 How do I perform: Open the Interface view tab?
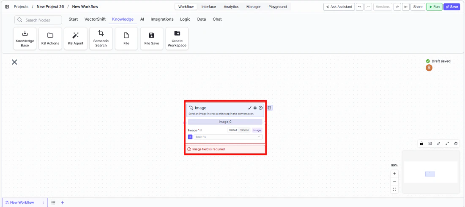click(x=208, y=6)
